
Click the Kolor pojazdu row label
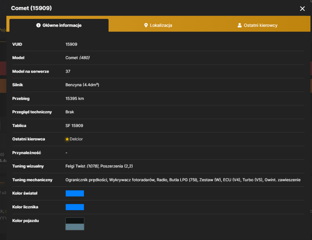pos(26,221)
